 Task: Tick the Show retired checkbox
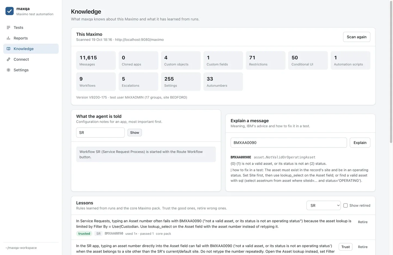346,205
